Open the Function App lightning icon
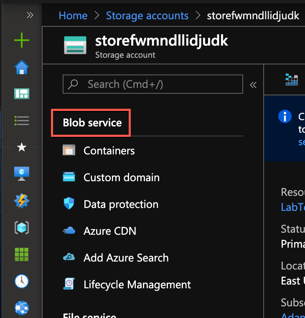Image resolution: width=305 pixels, height=318 pixels. 22,201
